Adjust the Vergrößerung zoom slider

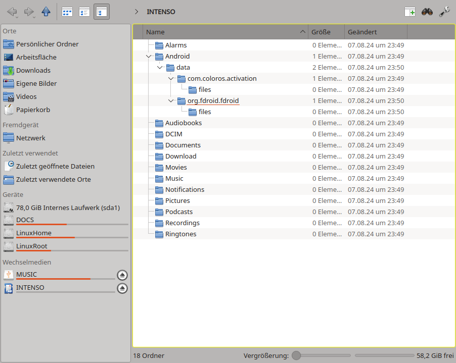pyautogui.click(x=296, y=355)
